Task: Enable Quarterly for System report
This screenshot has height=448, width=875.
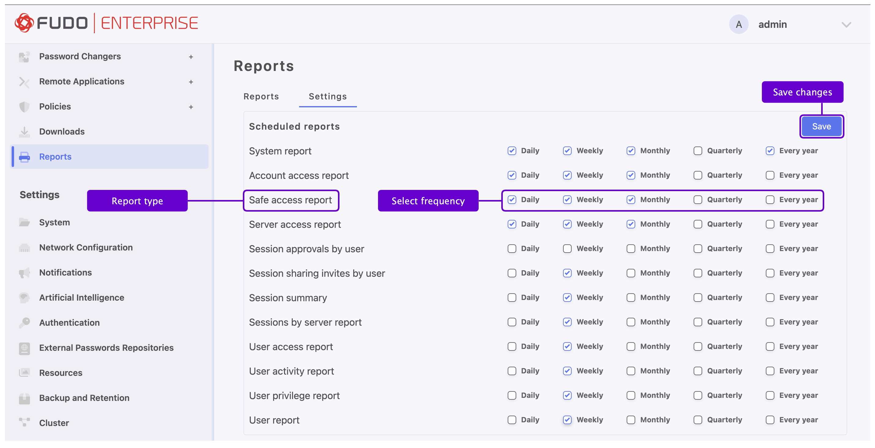Action: click(698, 151)
